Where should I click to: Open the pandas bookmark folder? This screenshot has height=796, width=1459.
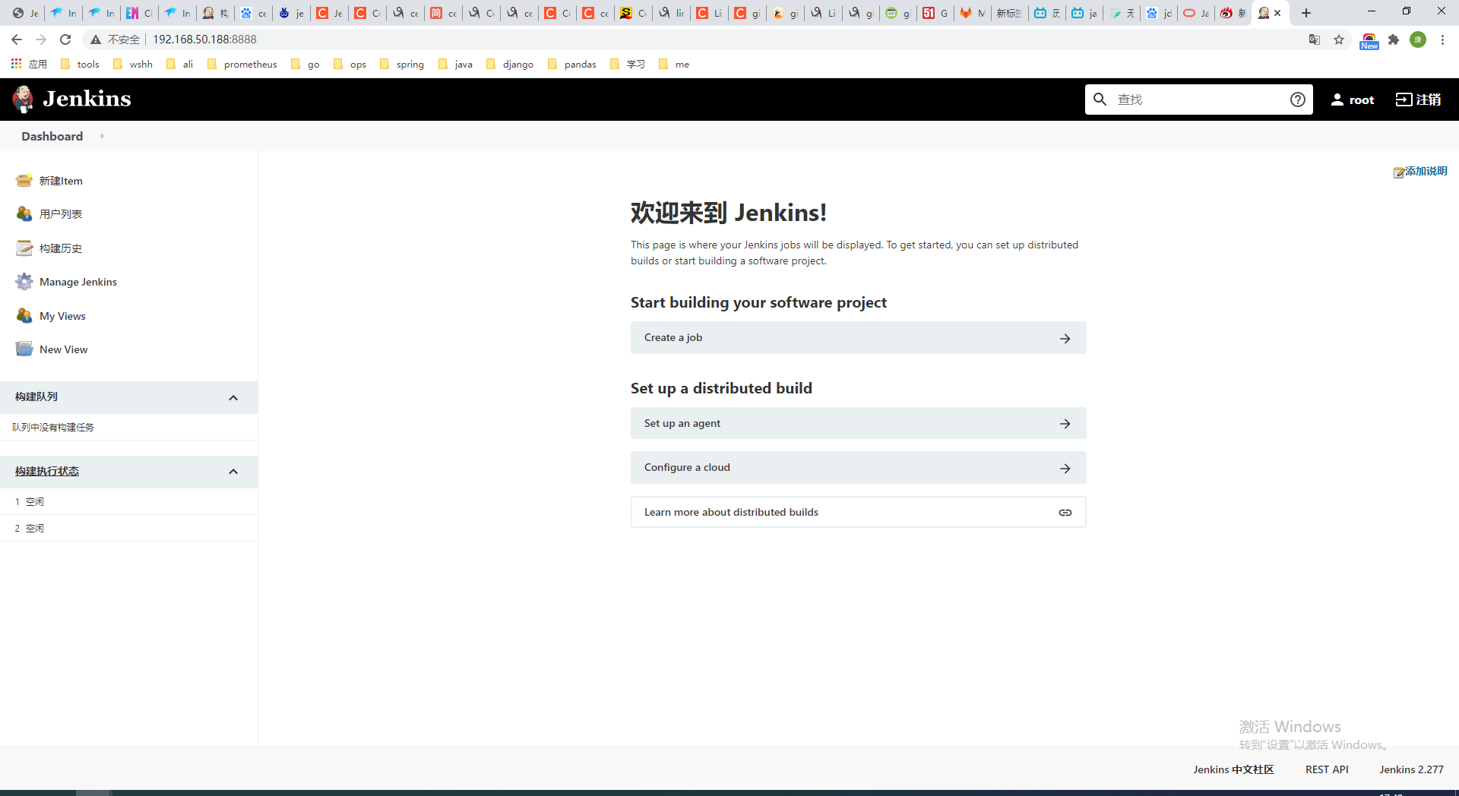pos(571,65)
